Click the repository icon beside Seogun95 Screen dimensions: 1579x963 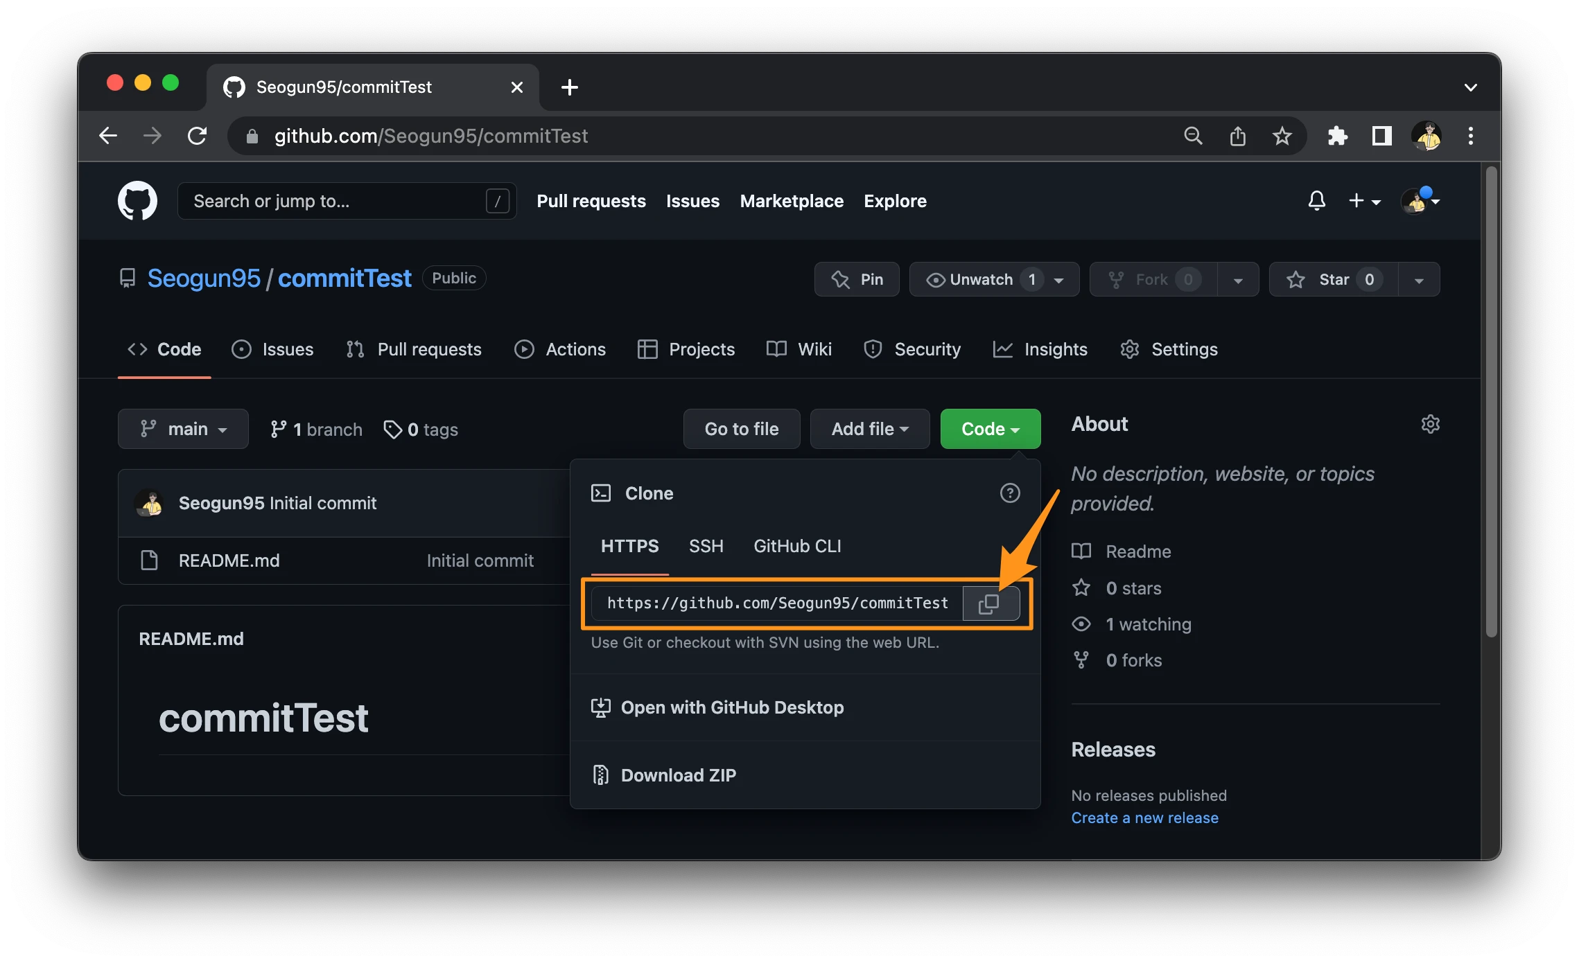127,279
